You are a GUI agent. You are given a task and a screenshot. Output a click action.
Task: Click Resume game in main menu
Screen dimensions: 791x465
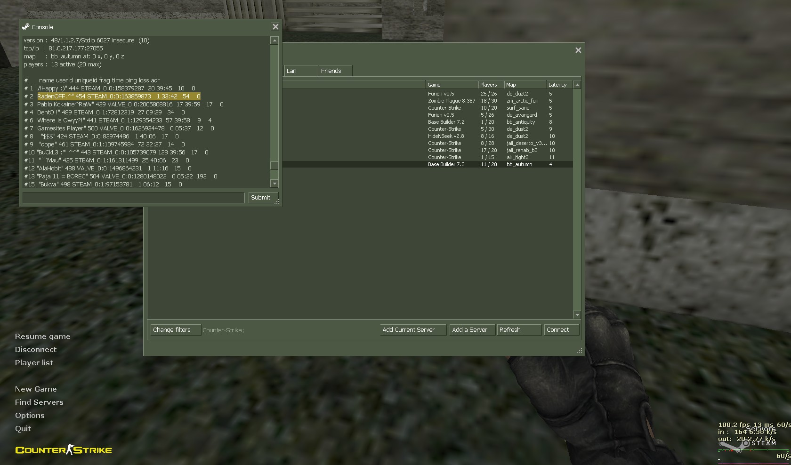point(42,337)
